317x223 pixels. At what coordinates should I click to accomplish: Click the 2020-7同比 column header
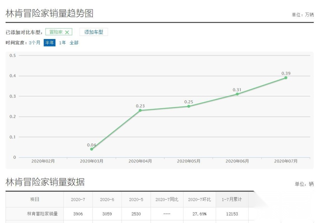[167, 200]
